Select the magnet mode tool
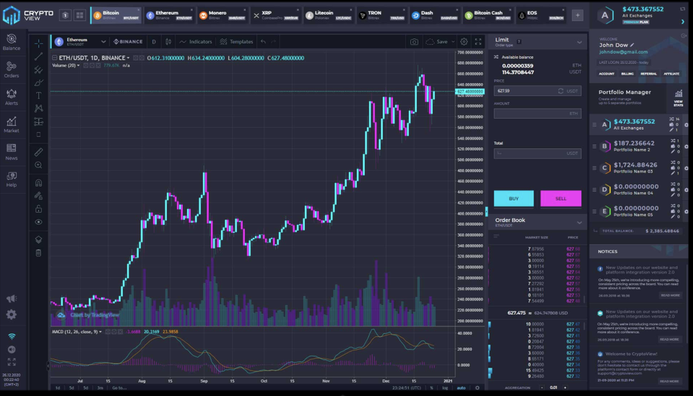The width and height of the screenshot is (693, 396). [x=38, y=182]
